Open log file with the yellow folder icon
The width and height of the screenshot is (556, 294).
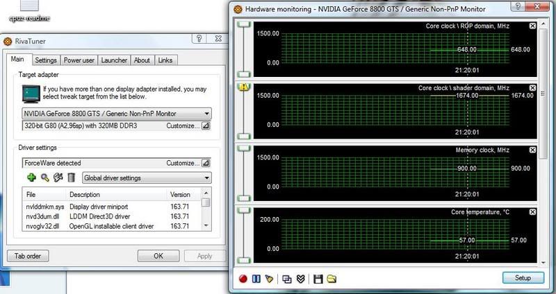click(332, 279)
